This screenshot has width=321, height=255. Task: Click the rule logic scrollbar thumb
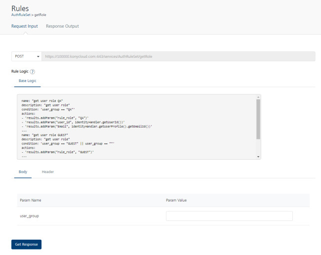tap(258, 119)
